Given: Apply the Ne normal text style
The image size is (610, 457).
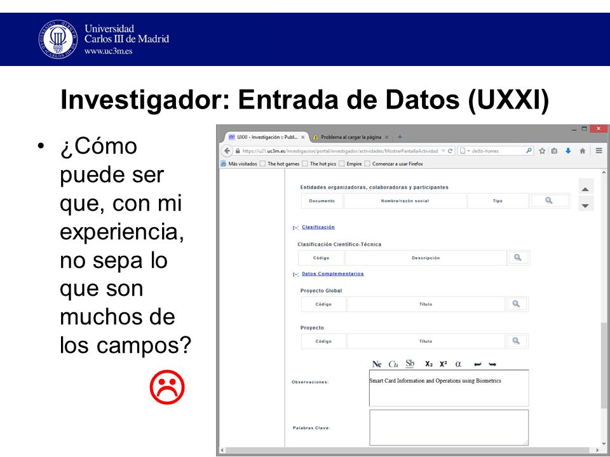Looking at the screenshot, I should pos(377,364).
